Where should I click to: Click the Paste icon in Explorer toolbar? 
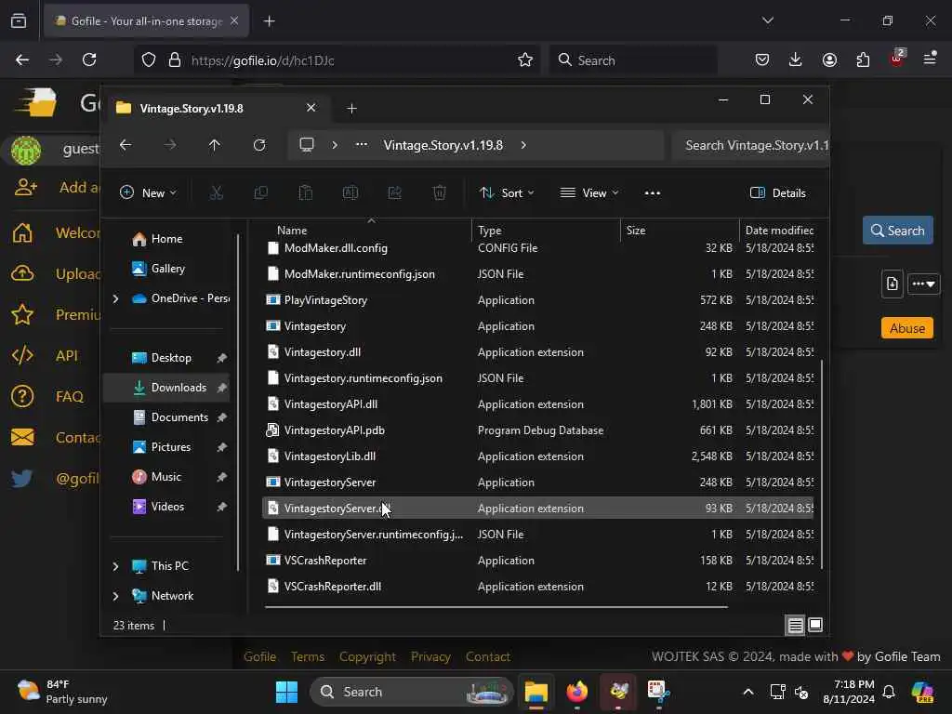click(x=305, y=193)
